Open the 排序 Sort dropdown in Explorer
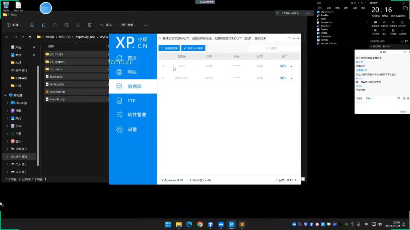The width and height of the screenshot is (410, 230). (x=107, y=25)
